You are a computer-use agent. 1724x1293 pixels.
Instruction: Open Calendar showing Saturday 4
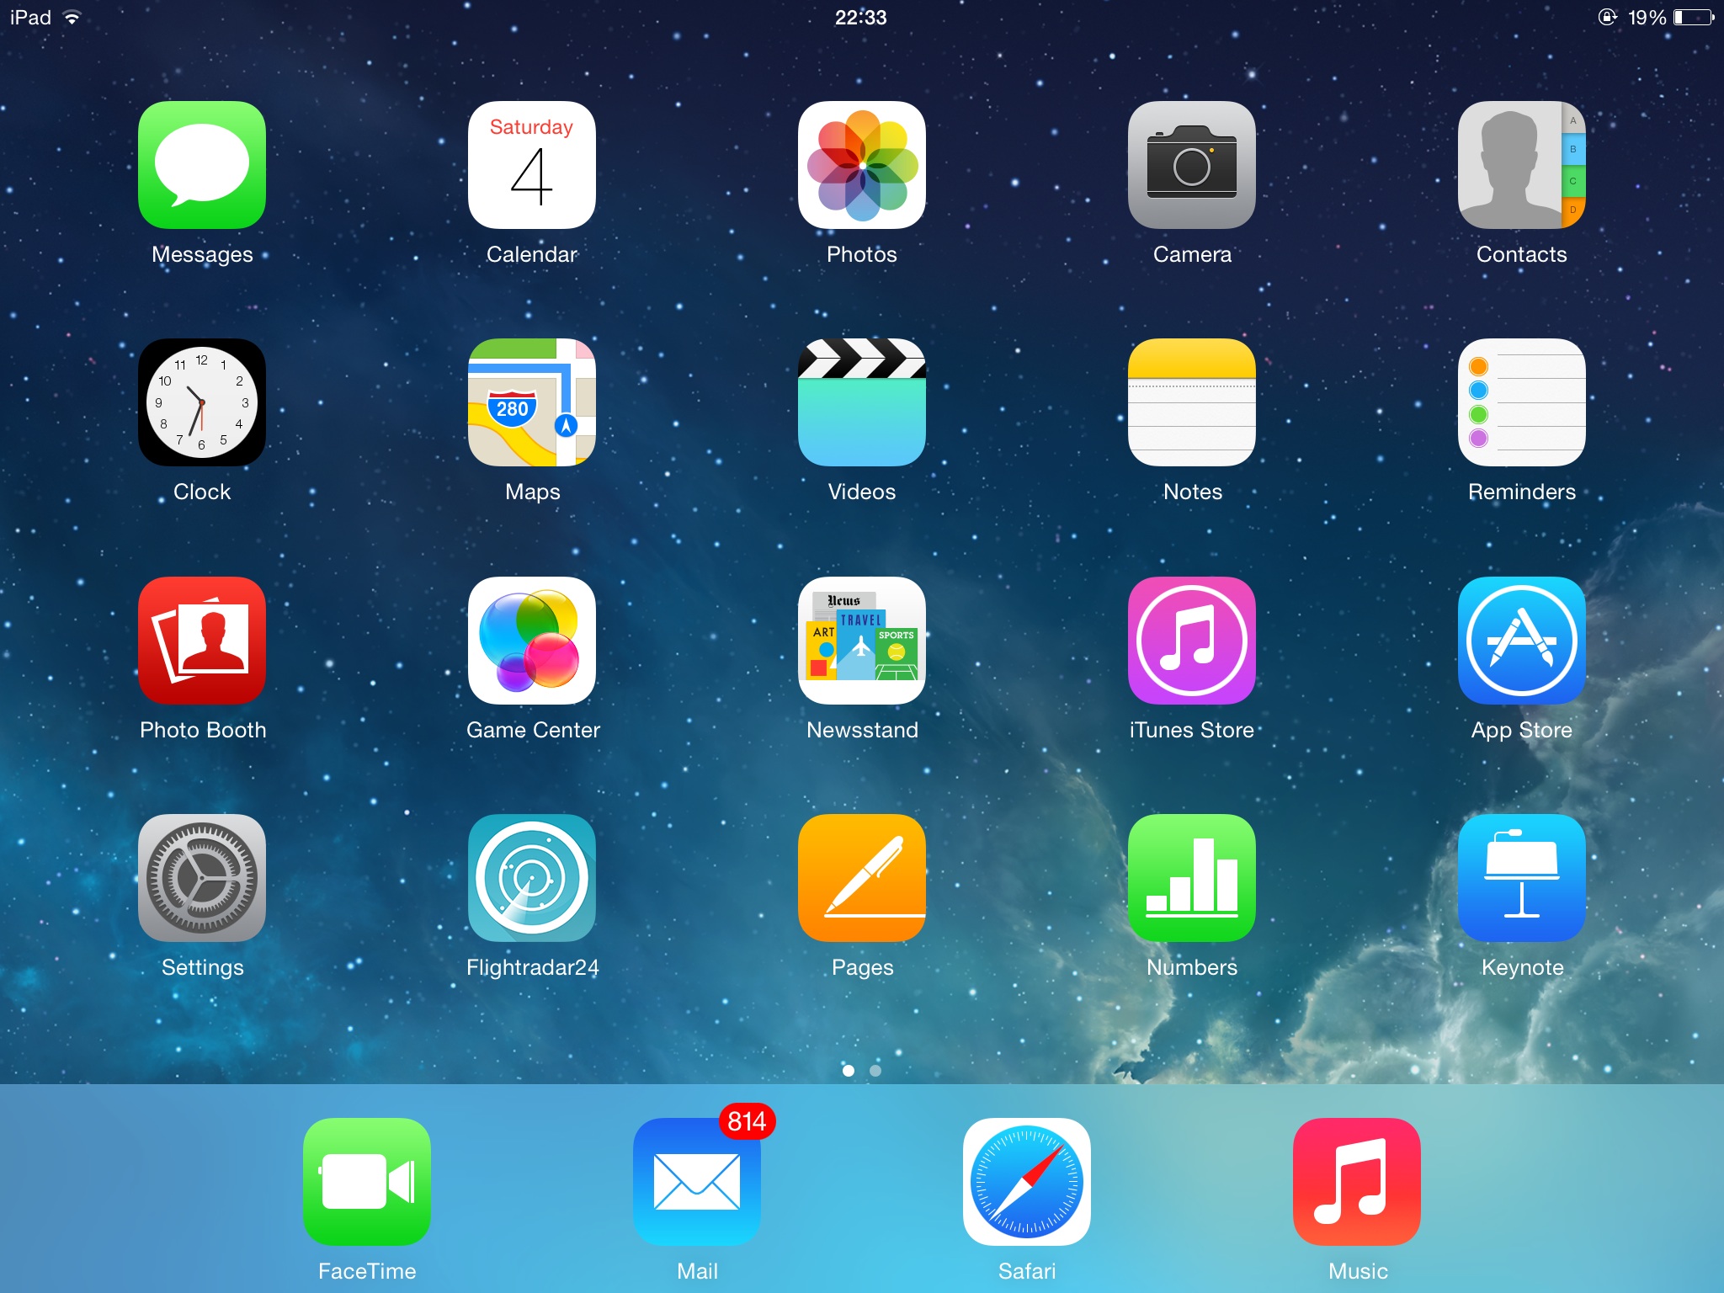tap(532, 165)
